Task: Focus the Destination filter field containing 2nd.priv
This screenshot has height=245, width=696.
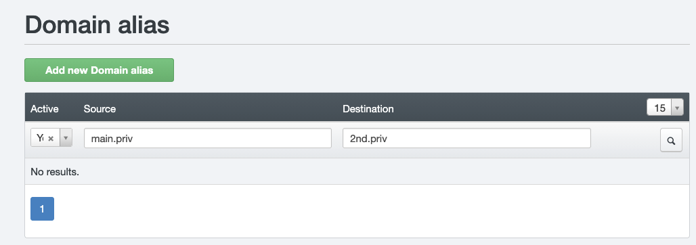Action: click(466, 138)
